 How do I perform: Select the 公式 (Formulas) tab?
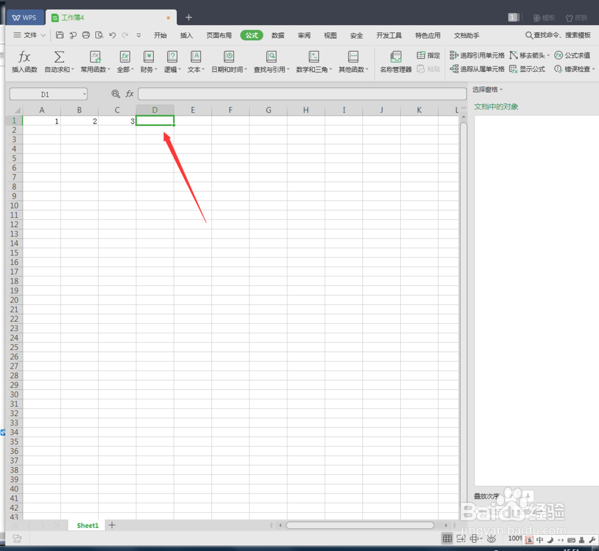coord(252,35)
